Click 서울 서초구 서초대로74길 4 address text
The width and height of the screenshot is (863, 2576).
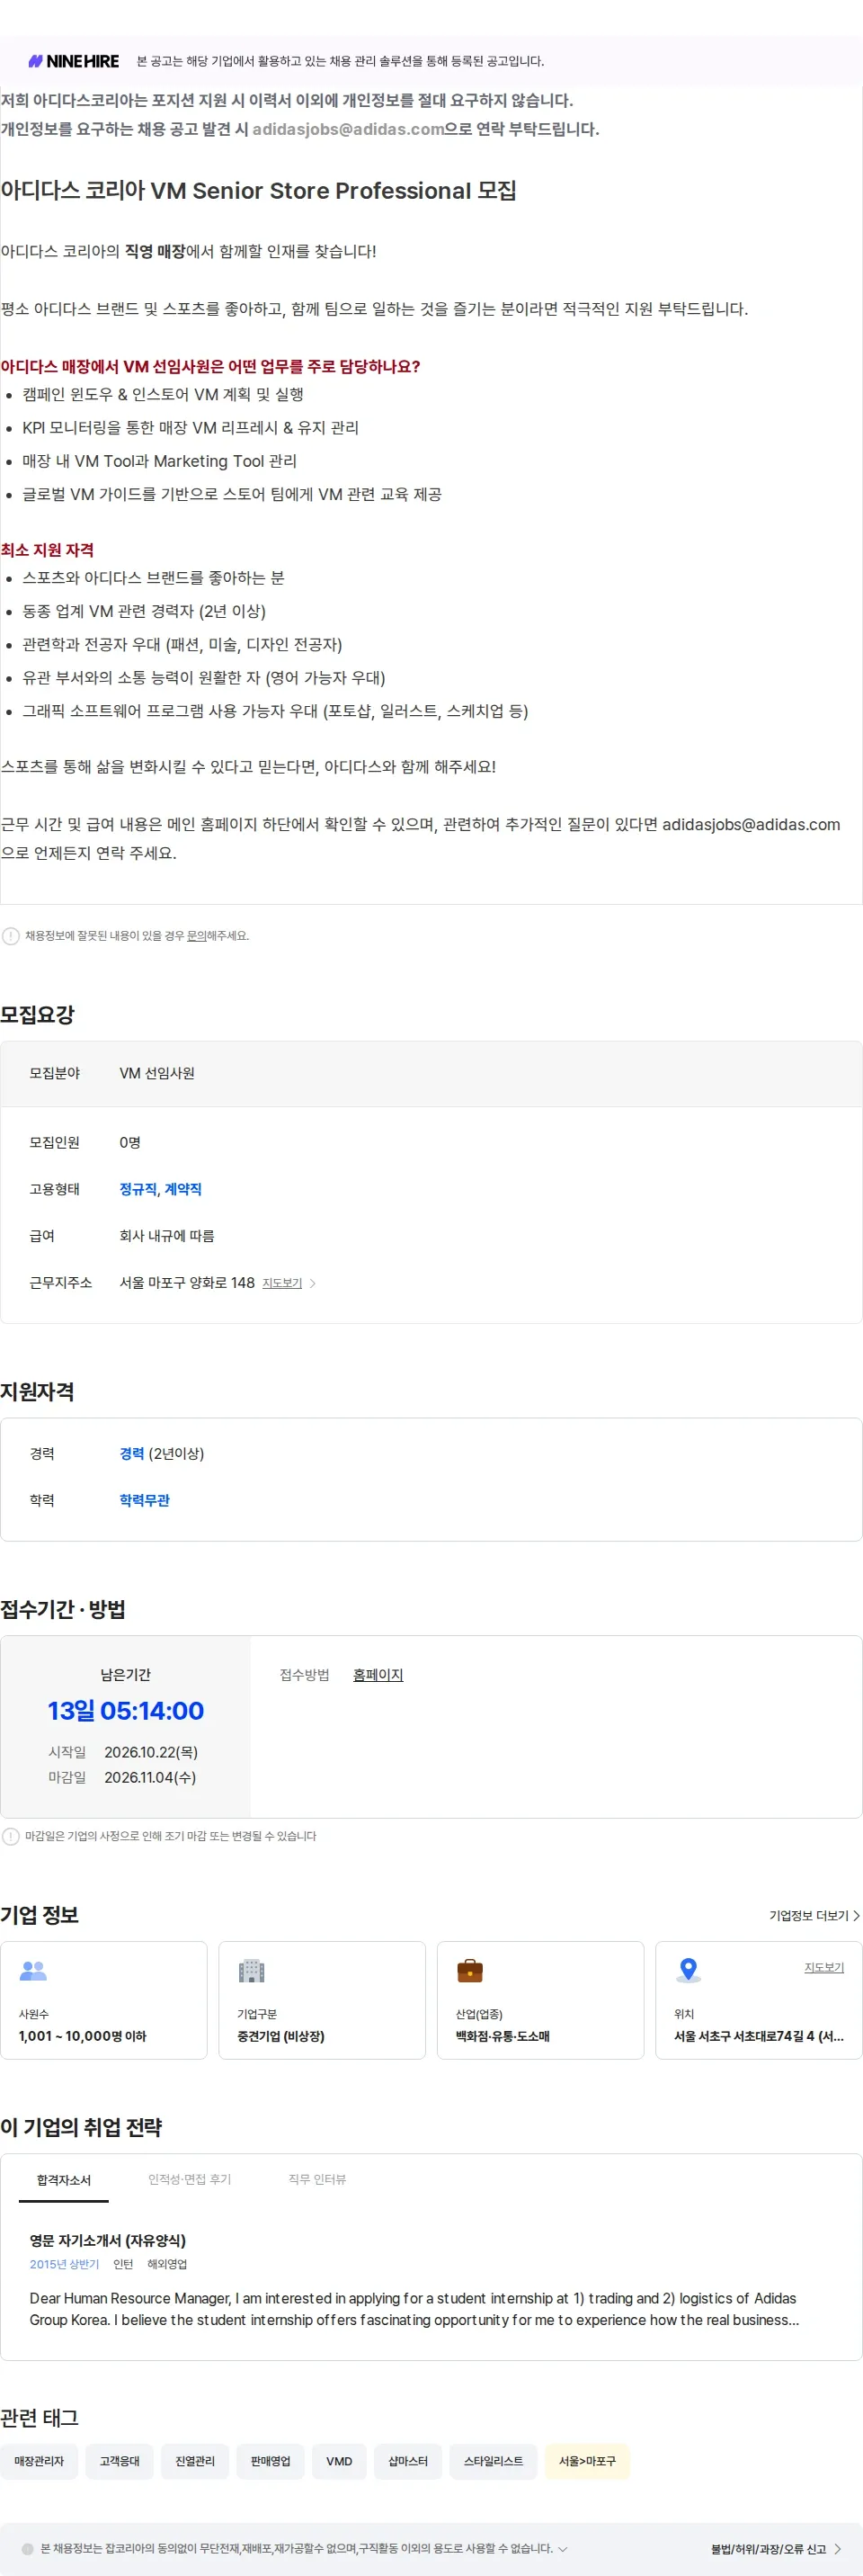point(758,2036)
